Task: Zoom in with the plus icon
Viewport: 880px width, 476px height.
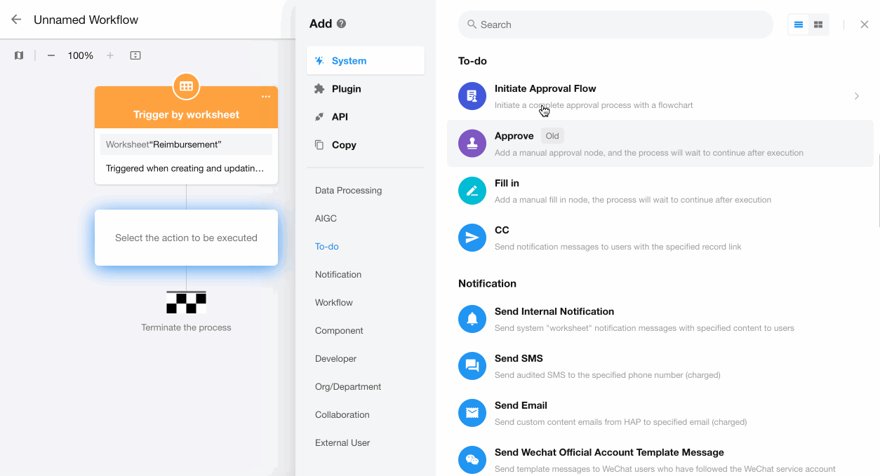Action: pos(110,55)
